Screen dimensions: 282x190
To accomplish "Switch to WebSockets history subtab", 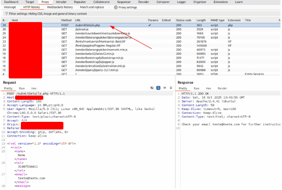I will pos(60,7).
